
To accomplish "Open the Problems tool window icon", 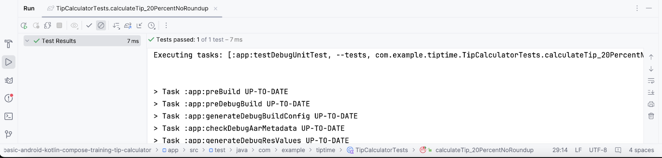I will pyautogui.click(x=9, y=98).
